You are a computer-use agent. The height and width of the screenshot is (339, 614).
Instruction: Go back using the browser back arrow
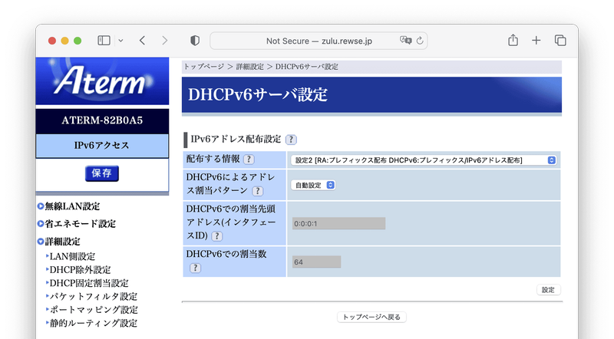point(142,40)
